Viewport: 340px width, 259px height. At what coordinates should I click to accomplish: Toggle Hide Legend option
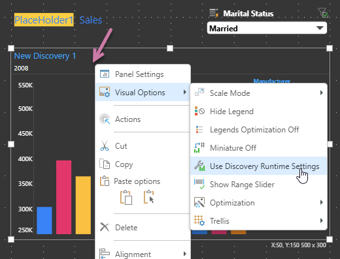coord(259,112)
